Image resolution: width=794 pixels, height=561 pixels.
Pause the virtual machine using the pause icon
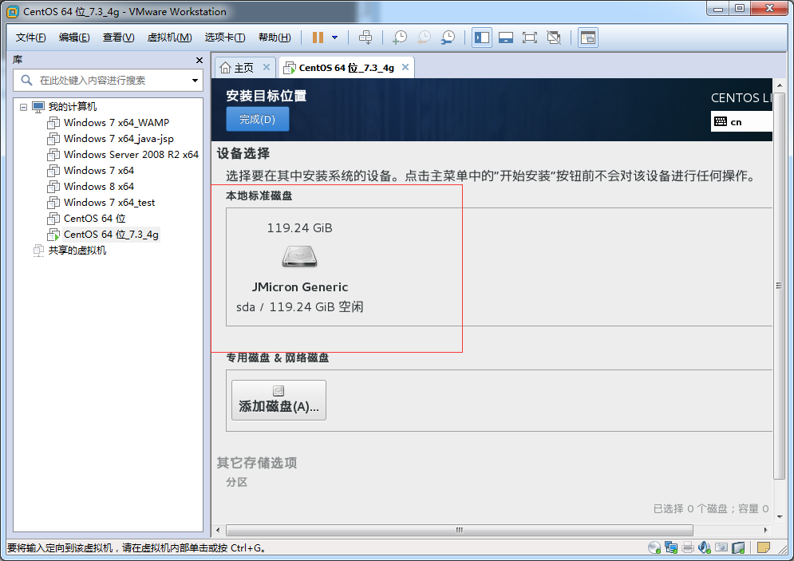point(318,38)
